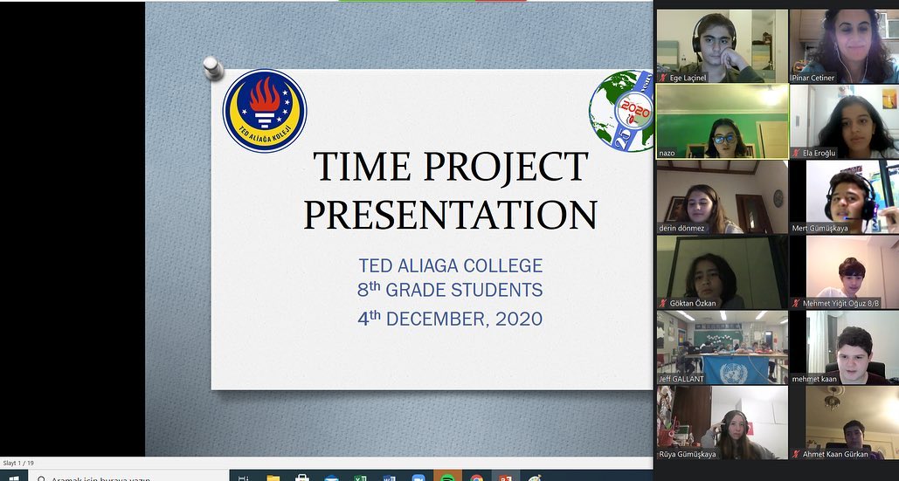Click the 'TIME PROJECT PRESENTATION' slide title
This screenshot has height=481, width=899.
pyautogui.click(x=450, y=190)
